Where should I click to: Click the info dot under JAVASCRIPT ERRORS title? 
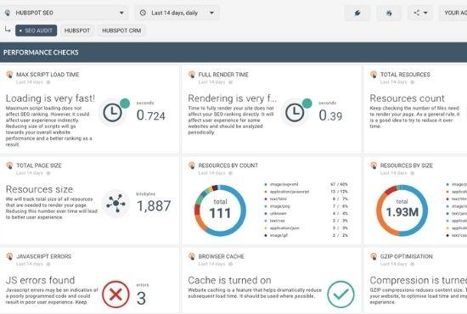pos(48,264)
